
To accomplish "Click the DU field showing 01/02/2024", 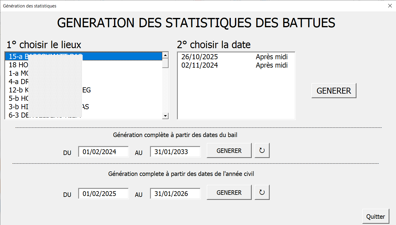I will [x=103, y=152].
